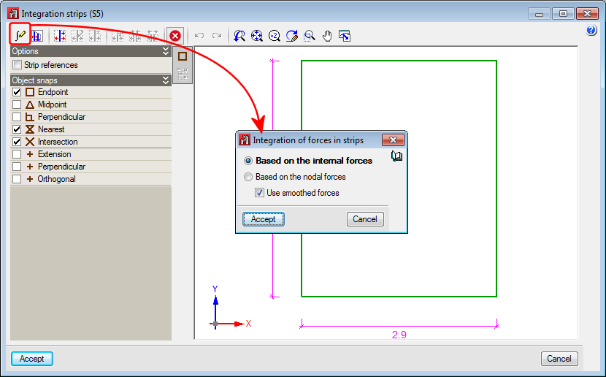Collapse the Options panel section

coord(166,52)
